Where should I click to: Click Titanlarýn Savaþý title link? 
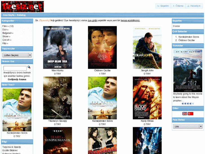(x=58, y=121)
